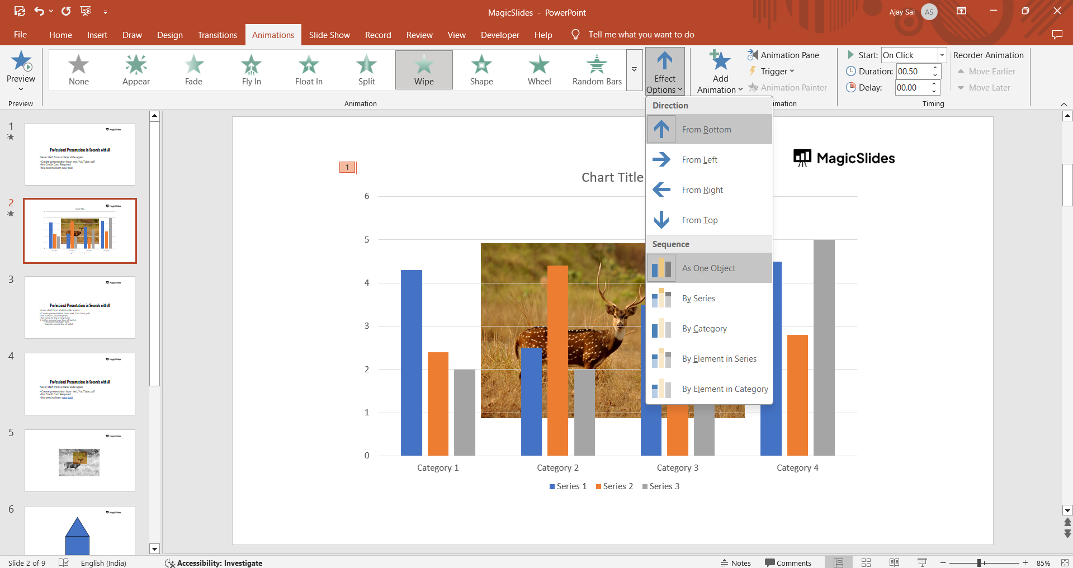Click Move Earlier in Reorder Animation
The width and height of the screenshot is (1073, 568).
[986, 71]
